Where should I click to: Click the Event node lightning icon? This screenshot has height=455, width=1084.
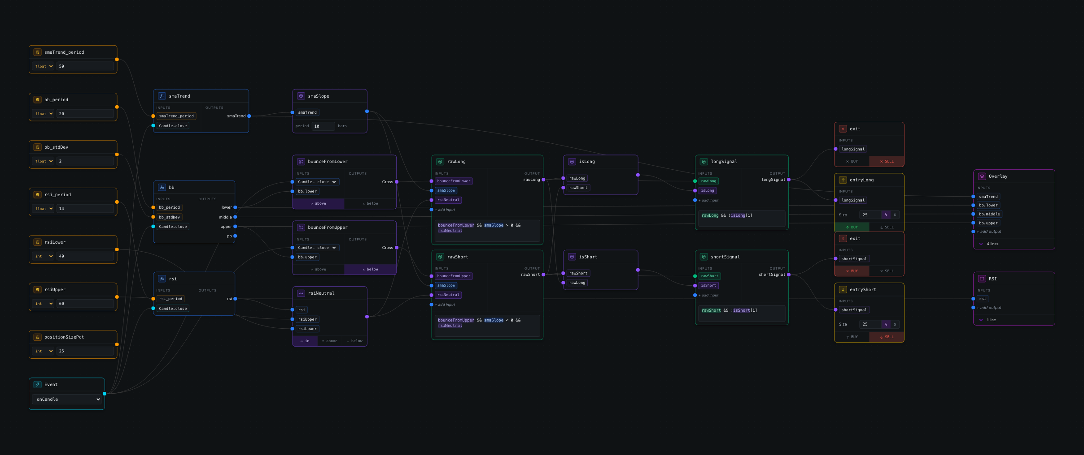(38, 385)
